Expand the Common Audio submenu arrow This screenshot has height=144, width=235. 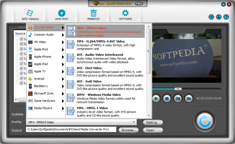(63, 35)
